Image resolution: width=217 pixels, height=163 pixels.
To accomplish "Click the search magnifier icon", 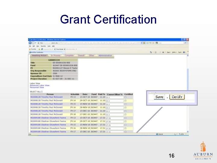I will tap(185, 43).
